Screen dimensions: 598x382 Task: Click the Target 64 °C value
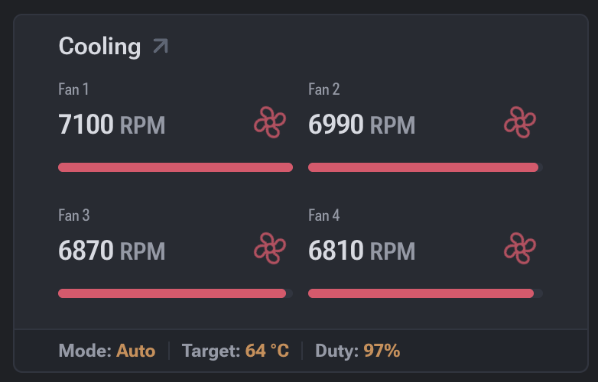(267, 351)
